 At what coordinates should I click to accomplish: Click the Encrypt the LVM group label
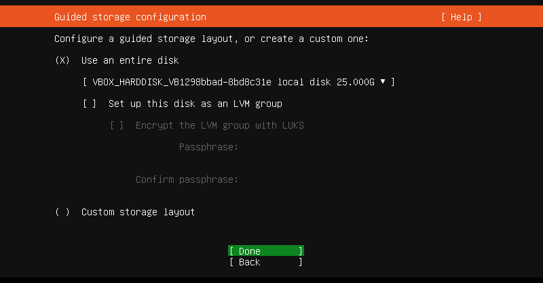[219, 125]
